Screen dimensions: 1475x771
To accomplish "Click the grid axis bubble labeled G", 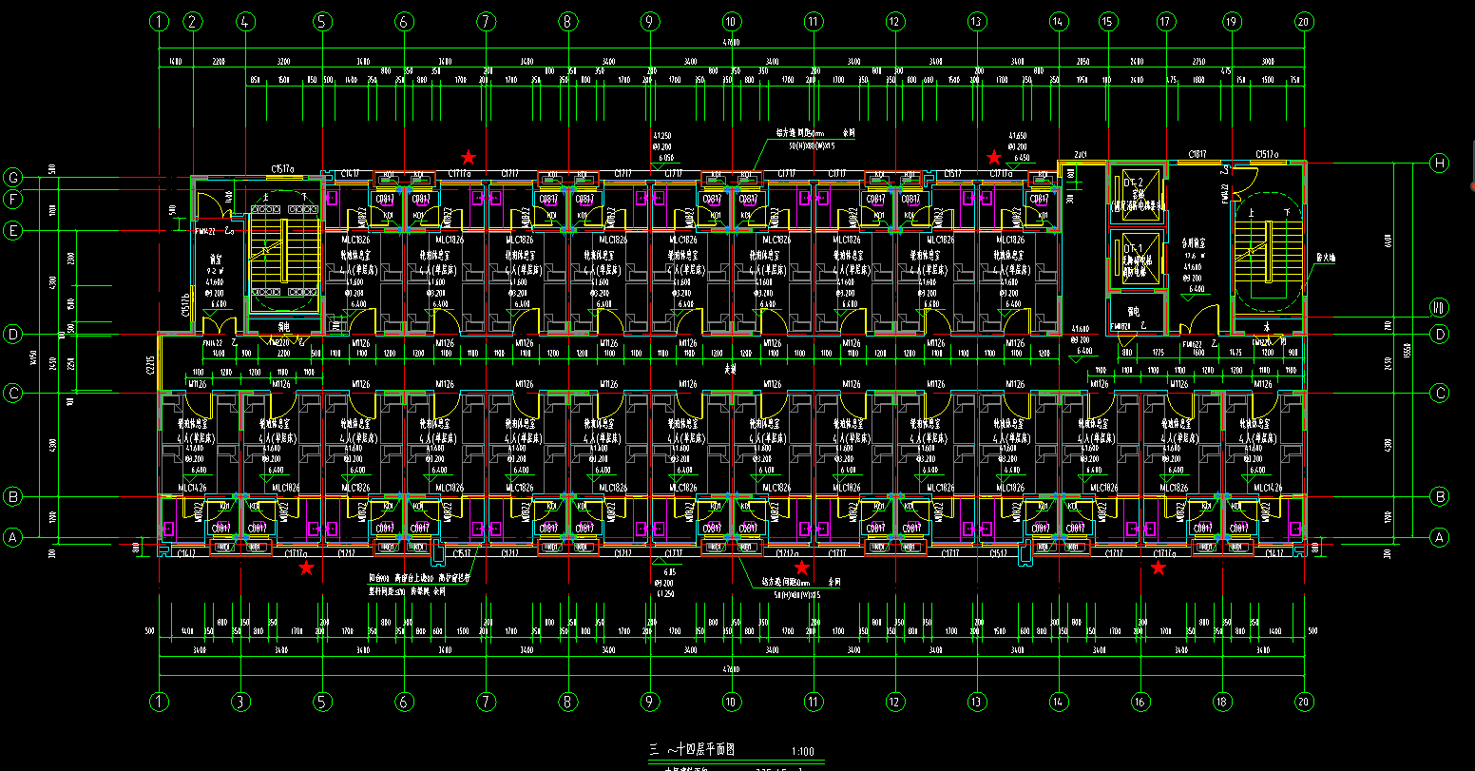I will (13, 178).
